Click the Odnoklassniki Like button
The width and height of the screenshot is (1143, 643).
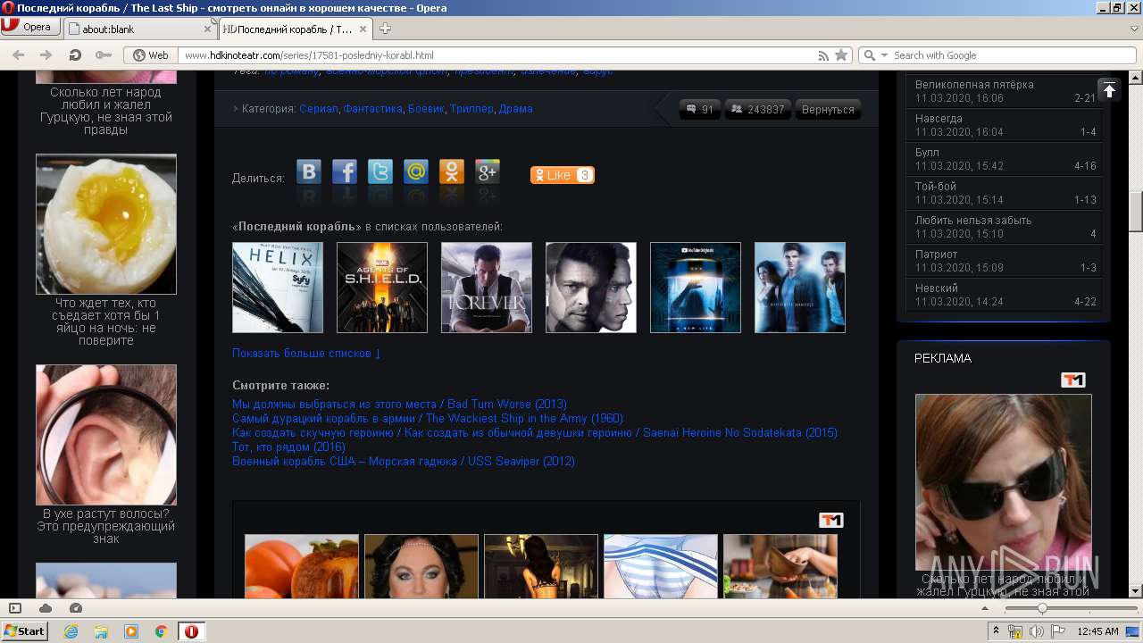(x=562, y=175)
